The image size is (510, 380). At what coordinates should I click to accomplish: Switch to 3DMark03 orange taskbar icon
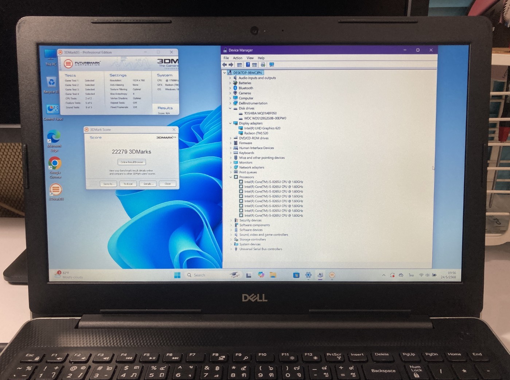point(332,275)
